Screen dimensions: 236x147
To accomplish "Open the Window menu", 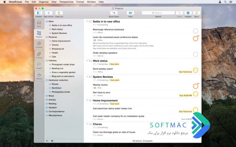I will tap(91, 2).
